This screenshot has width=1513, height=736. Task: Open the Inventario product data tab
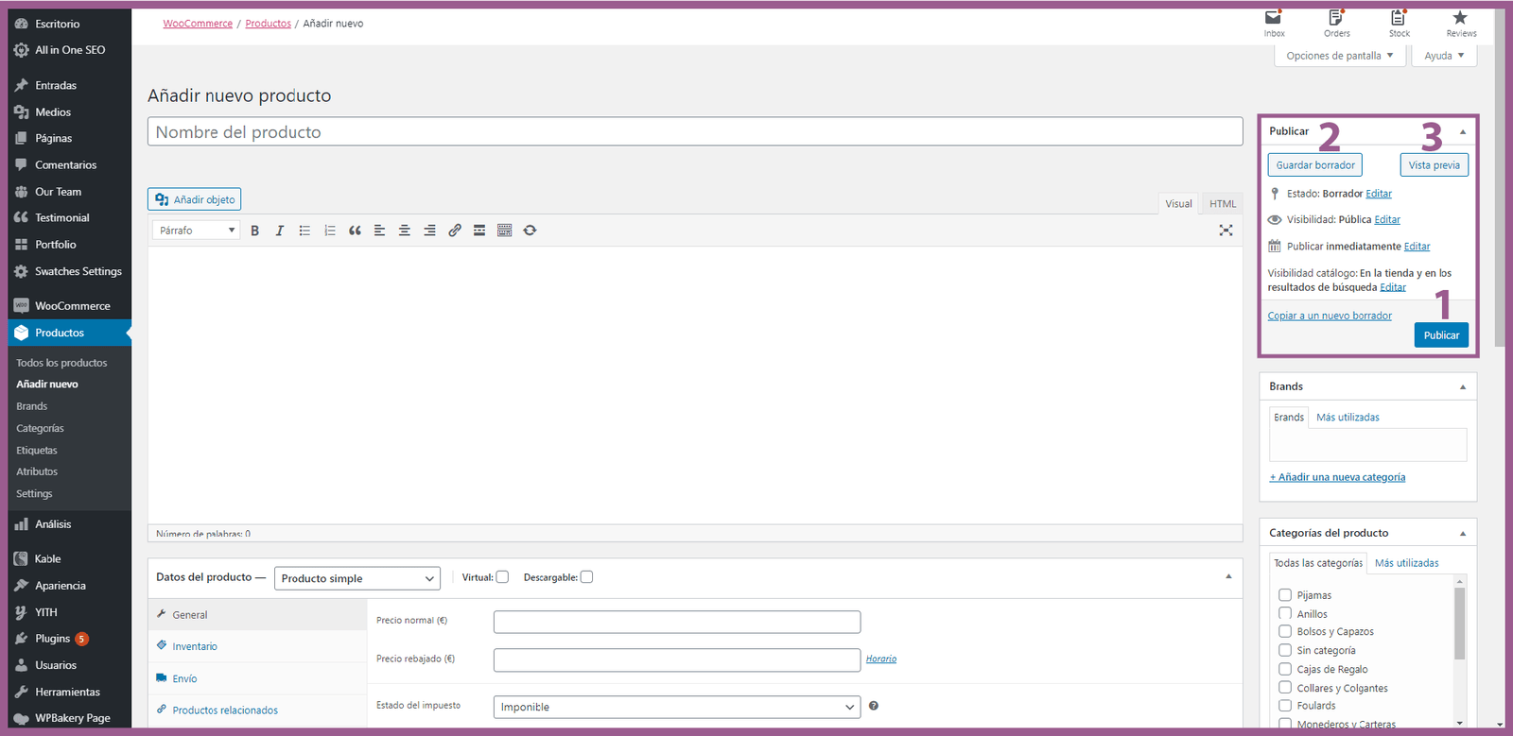coord(195,647)
